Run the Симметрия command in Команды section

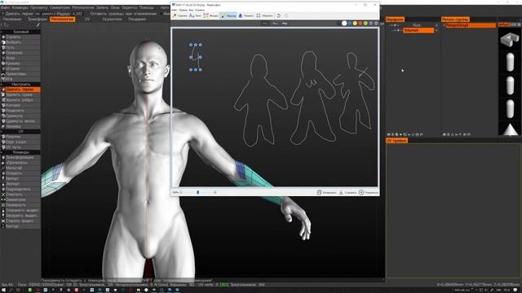20,199
